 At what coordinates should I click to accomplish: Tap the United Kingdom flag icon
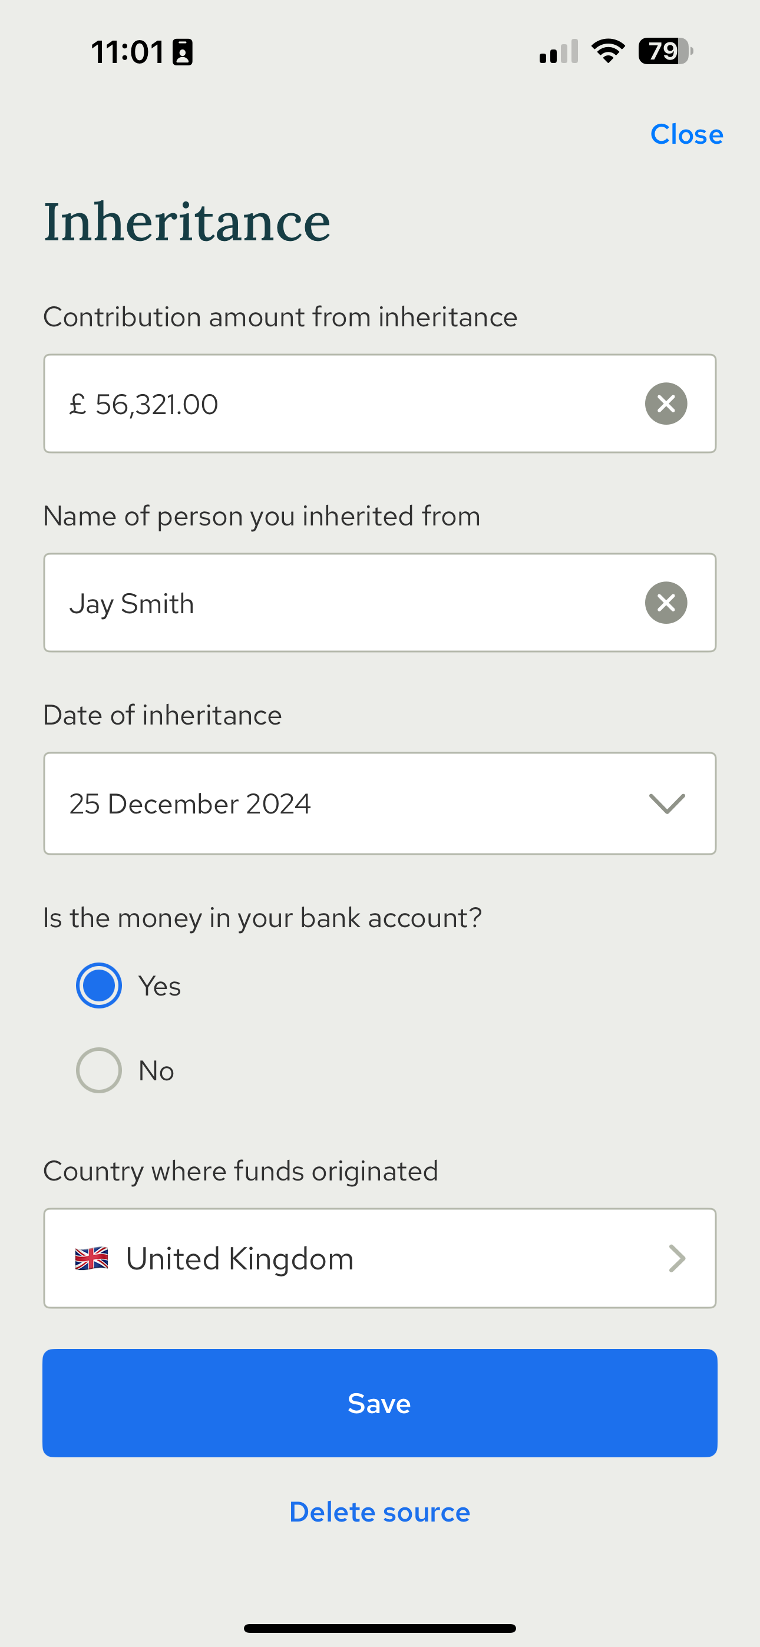91,1258
